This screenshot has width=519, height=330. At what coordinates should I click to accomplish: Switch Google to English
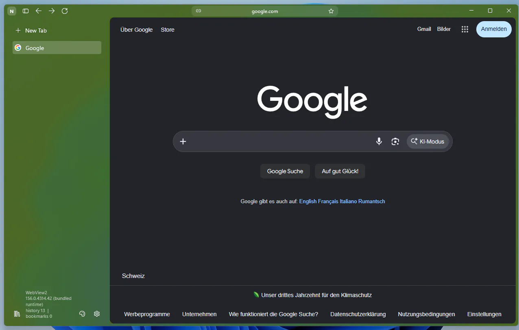[308, 201]
